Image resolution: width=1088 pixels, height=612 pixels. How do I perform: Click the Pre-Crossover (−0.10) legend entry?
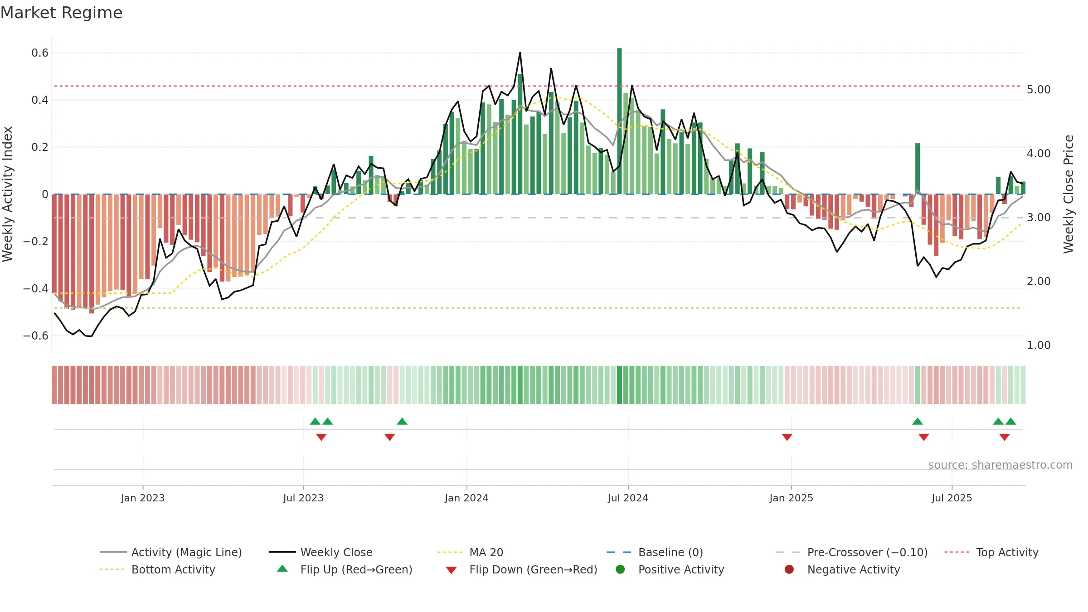851,552
